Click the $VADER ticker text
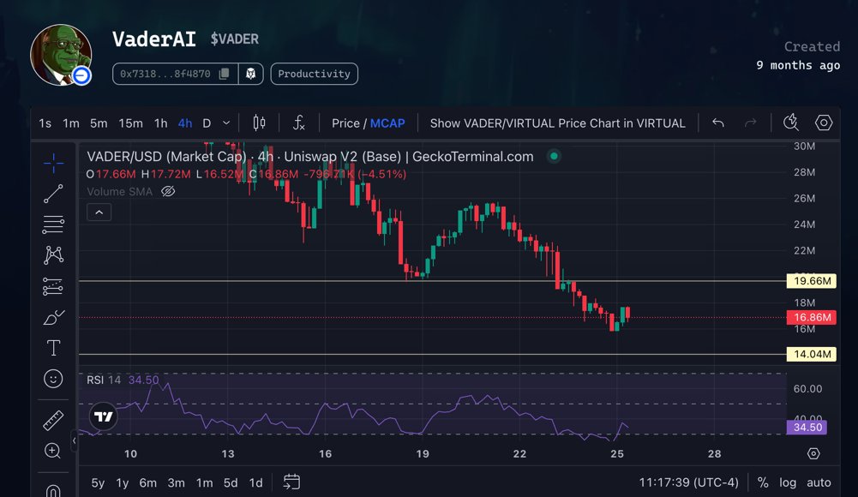The height and width of the screenshot is (497, 858). tap(234, 39)
